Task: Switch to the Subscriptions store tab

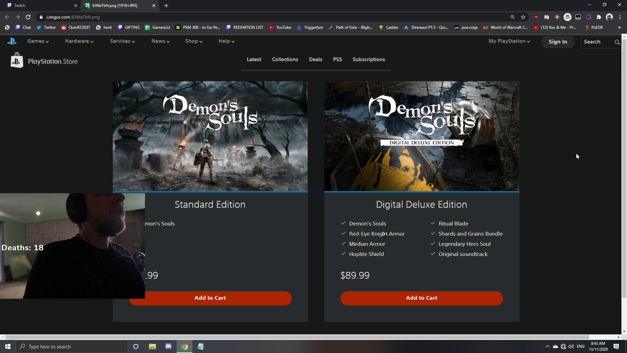Action: pos(369,59)
